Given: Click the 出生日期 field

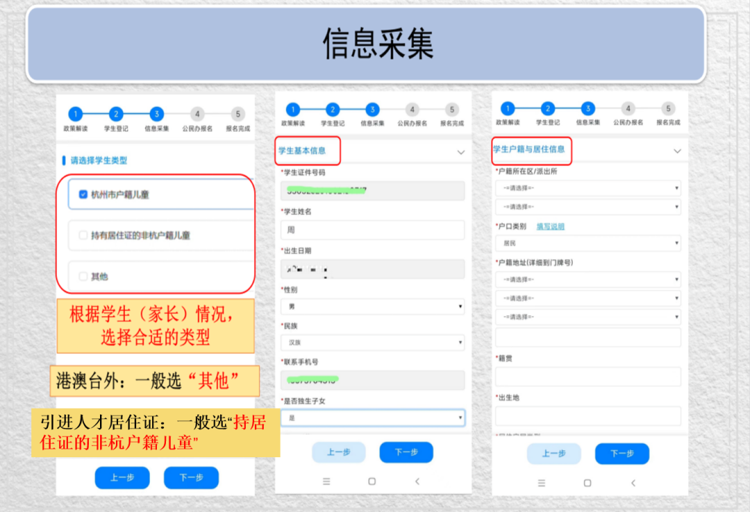Looking at the screenshot, I should (x=373, y=269).
